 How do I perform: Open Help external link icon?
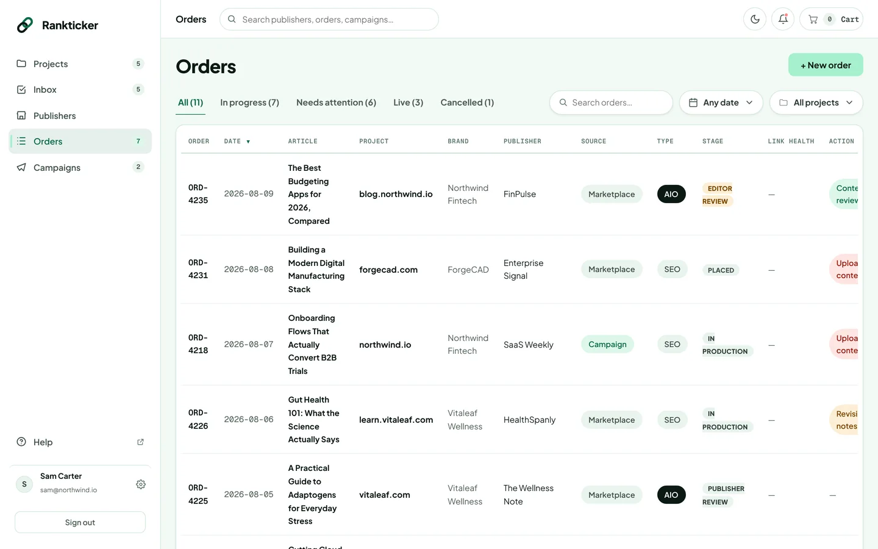[140, 442]
